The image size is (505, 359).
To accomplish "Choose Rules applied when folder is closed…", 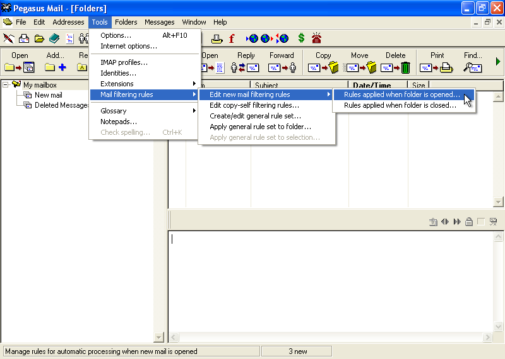I will tap(404, 105).
